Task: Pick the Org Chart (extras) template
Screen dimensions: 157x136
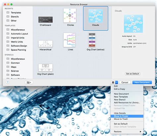Action: 92,40
